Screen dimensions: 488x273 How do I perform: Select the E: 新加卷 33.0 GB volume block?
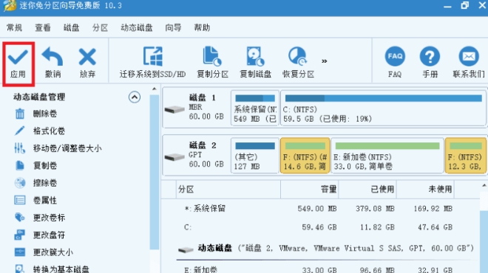[387, 155]
